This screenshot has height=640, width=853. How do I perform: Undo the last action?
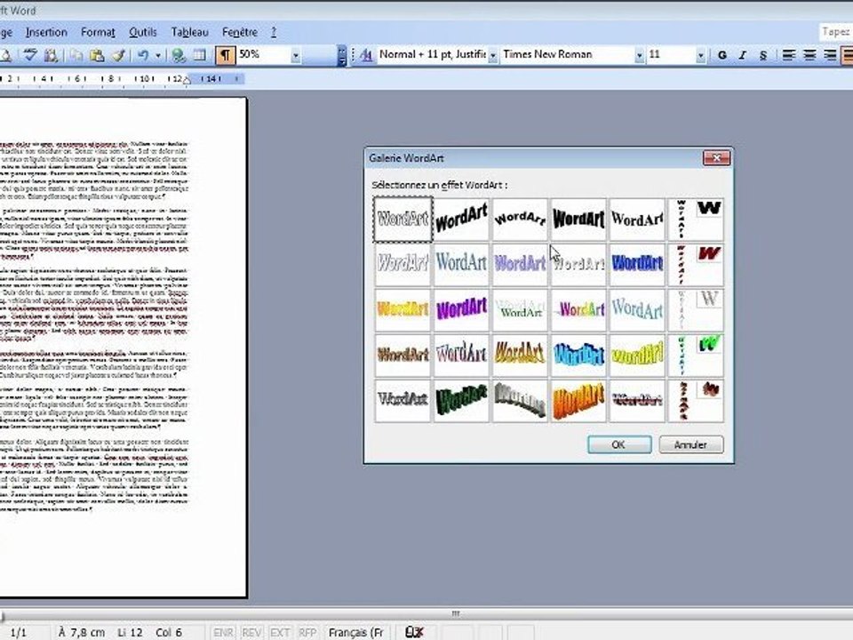(143, 55)
